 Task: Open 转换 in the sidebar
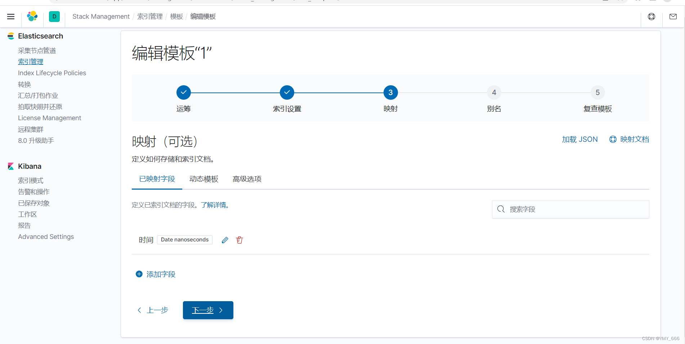pos(24,84)
